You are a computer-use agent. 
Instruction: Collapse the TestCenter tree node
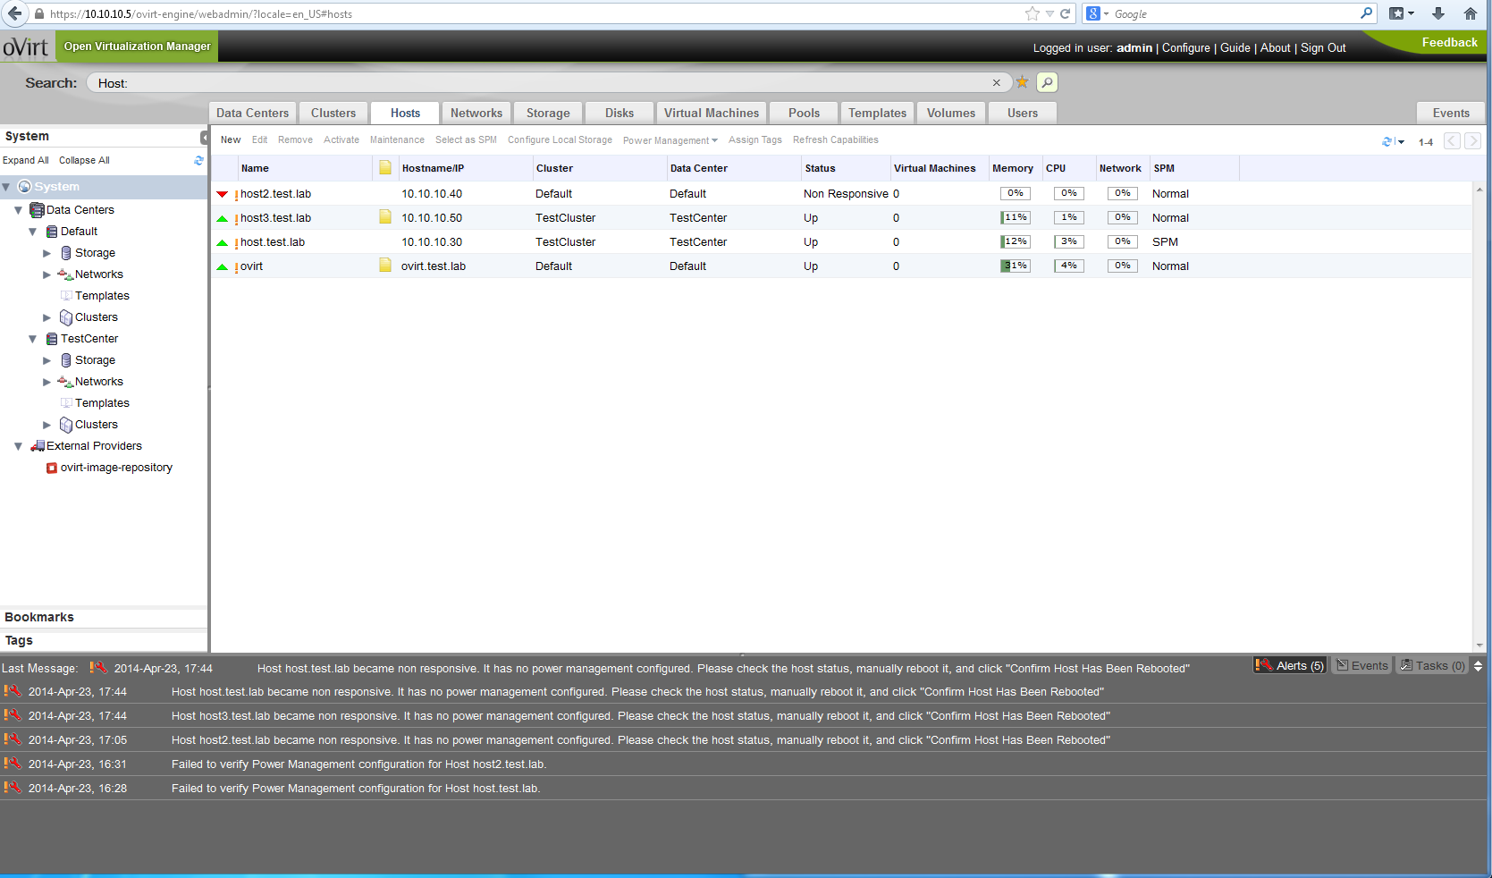click(x=33, y=339)
